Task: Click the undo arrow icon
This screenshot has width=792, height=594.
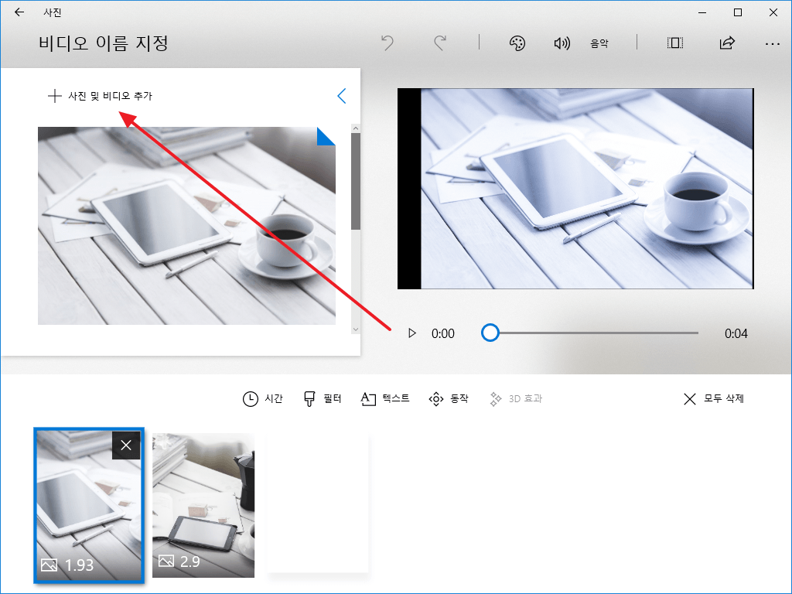Action: pyautogui.click(x=387, y=43)
